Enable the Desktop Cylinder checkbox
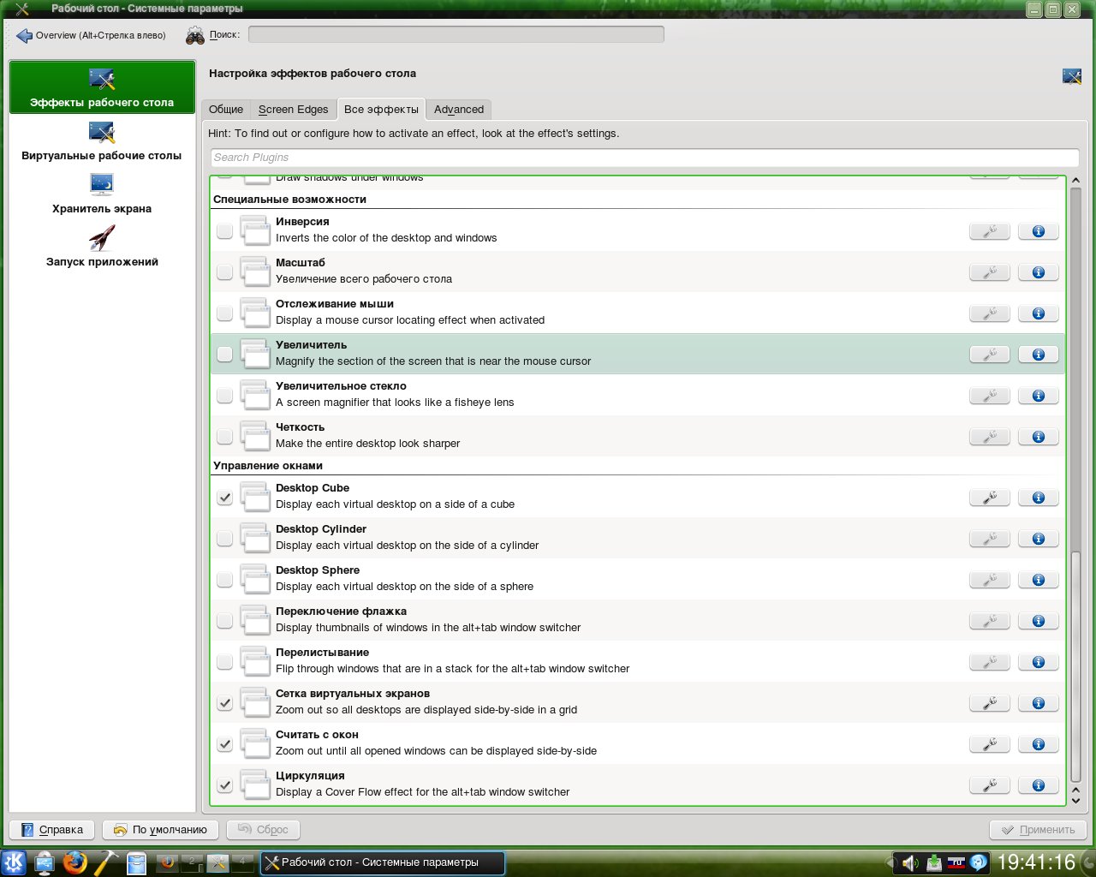Image resolution: width=1096 pixels, height=877 pixels. pos(224,539)
